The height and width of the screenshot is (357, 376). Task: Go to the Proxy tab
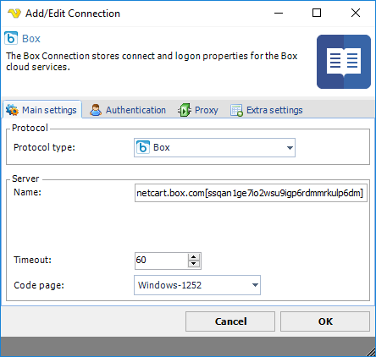pos(198,110)
